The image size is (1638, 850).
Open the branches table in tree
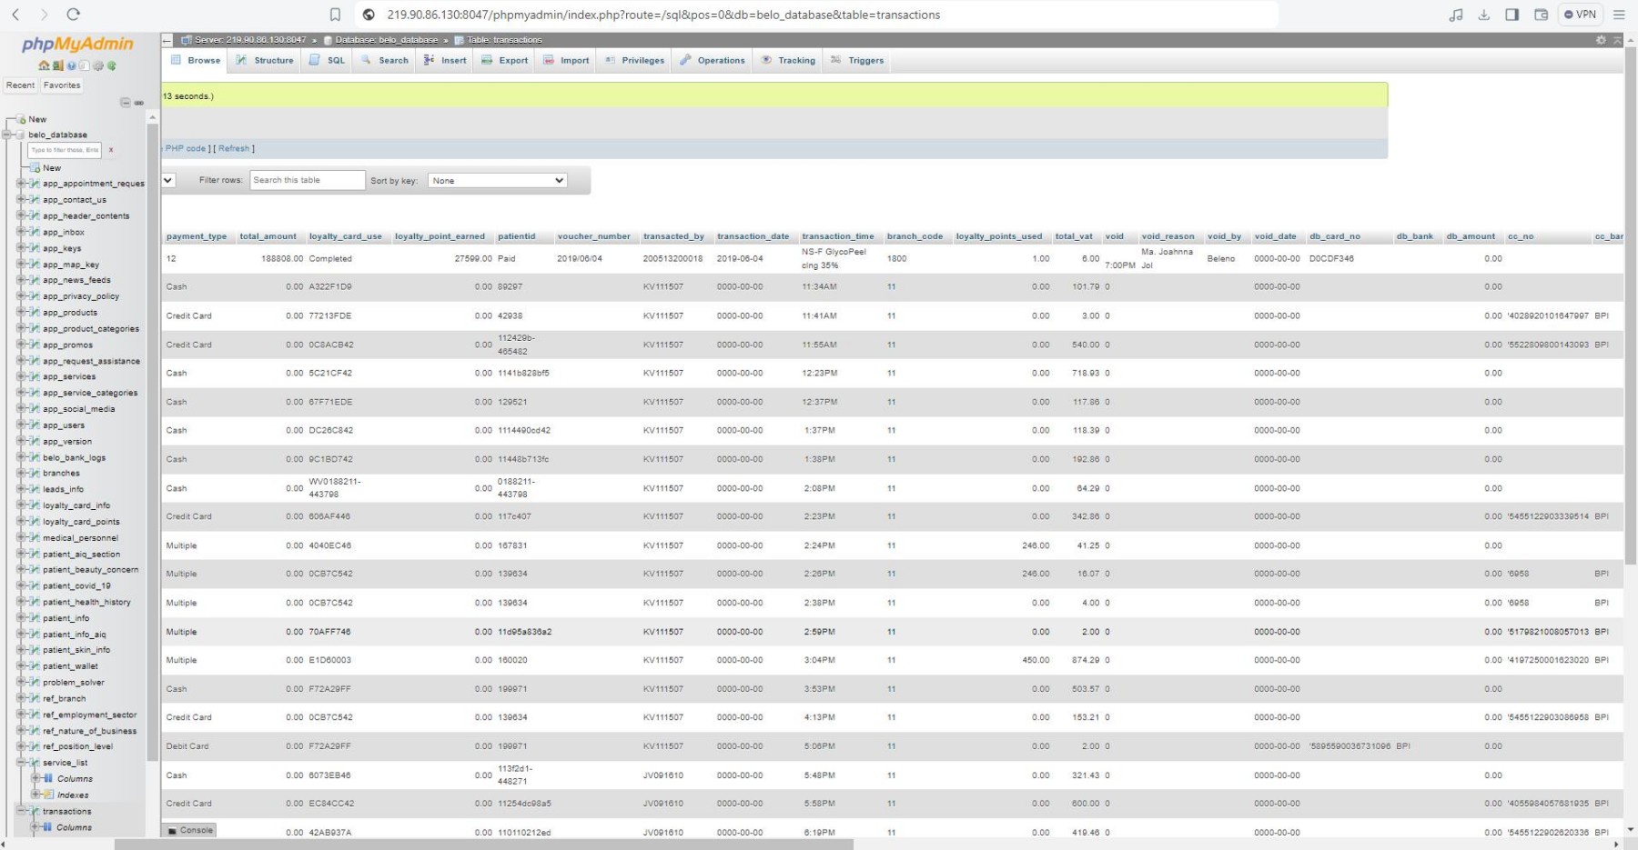click(61, 474)
